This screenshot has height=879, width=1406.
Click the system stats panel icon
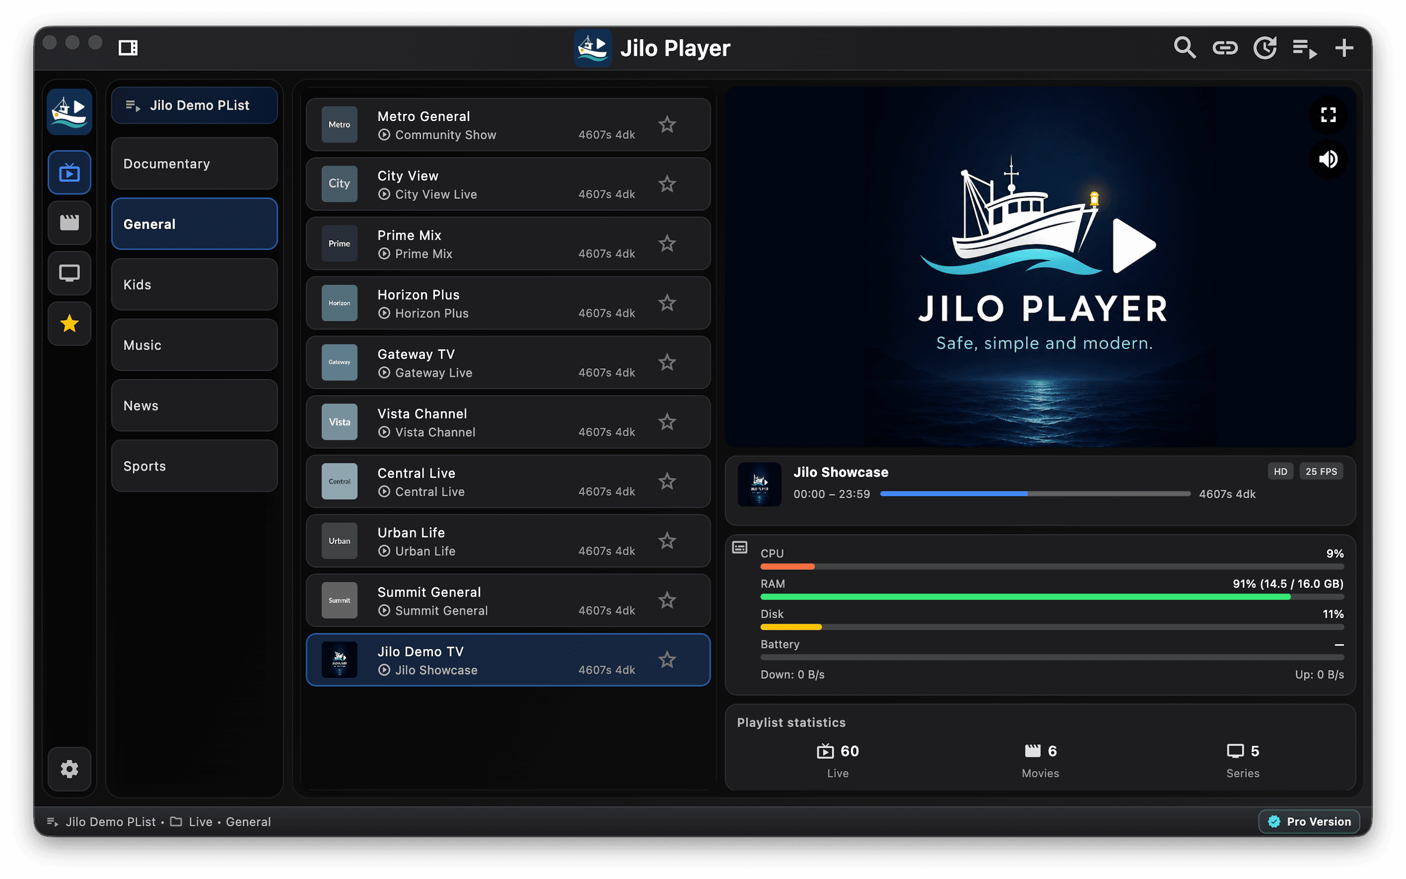739,547
